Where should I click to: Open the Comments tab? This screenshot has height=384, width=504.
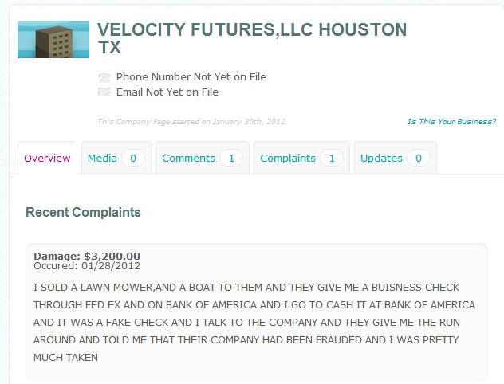[x=203, y=158]
